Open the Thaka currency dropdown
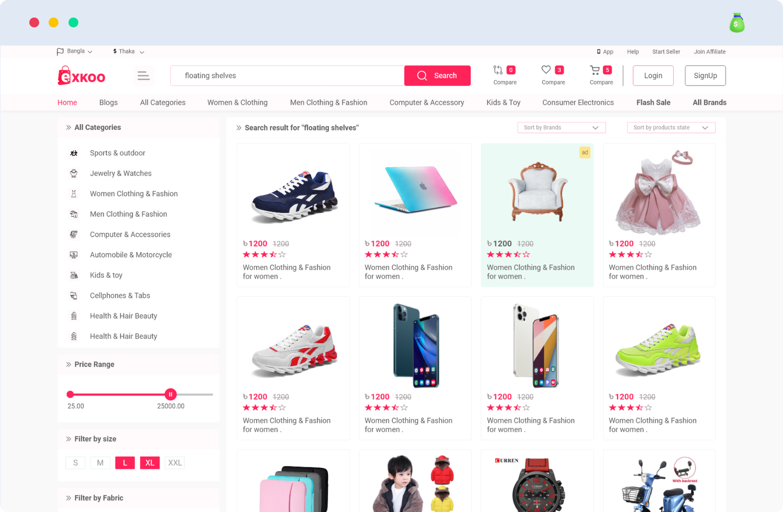Viewport: 783px width, 512px height. [129, 51]
